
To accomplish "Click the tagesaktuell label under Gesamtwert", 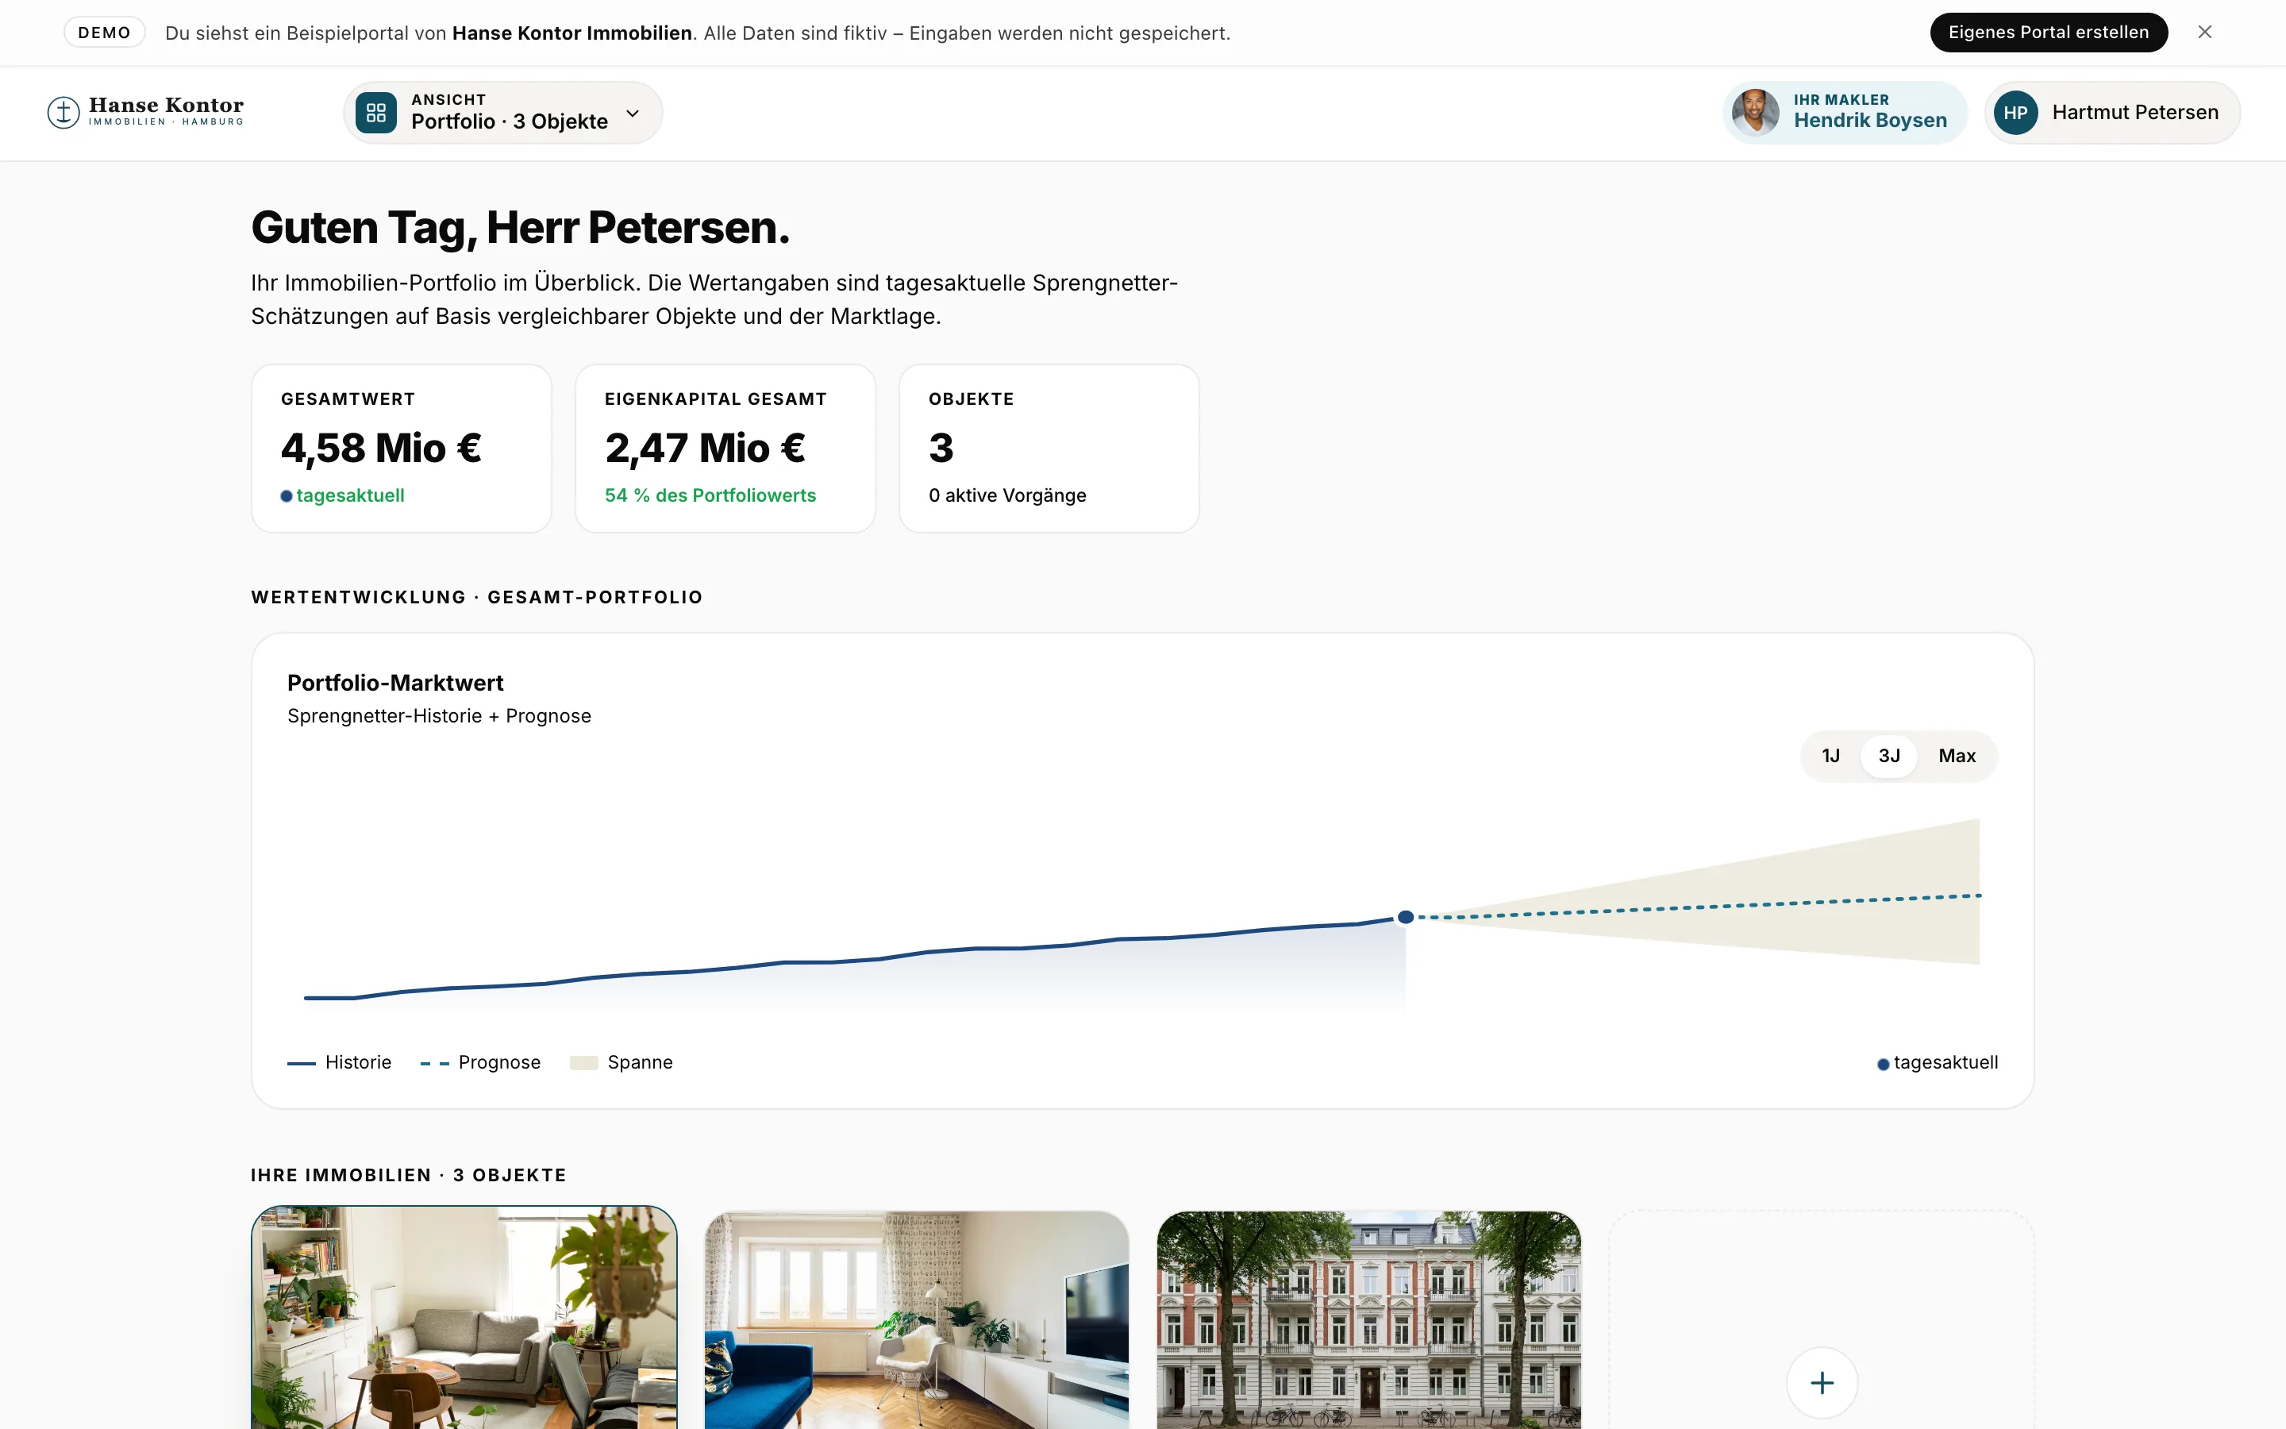I will pos(351,495).
